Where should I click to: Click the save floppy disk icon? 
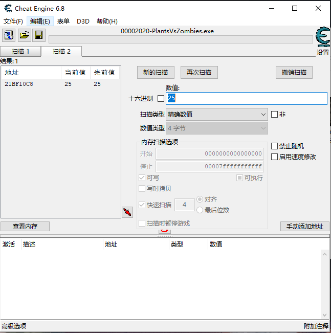click(39, 35)
